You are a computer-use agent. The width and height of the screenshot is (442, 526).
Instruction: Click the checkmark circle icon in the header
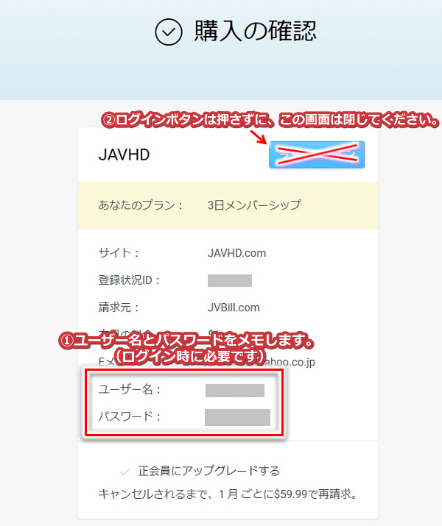(169, 32)
